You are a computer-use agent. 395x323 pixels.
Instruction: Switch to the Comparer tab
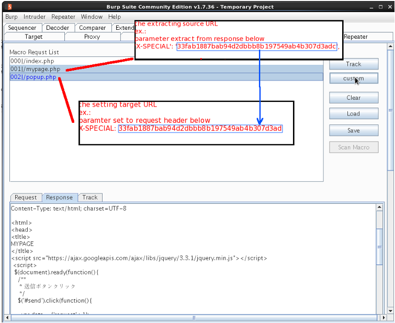(x=93, y=28)
